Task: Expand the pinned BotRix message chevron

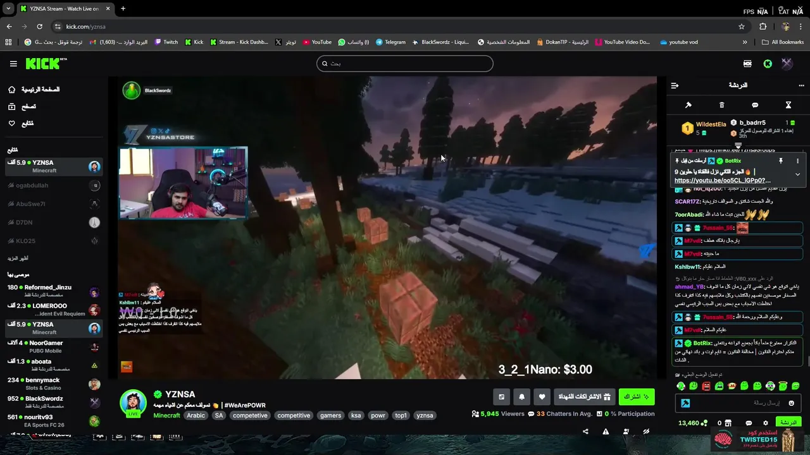Action: tap(797, 174)
